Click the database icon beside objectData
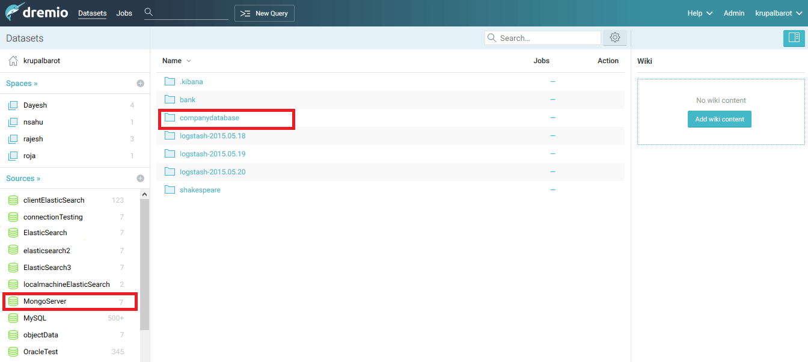The height and width of the screenshot is (362, 808). (x=13, y=335)
